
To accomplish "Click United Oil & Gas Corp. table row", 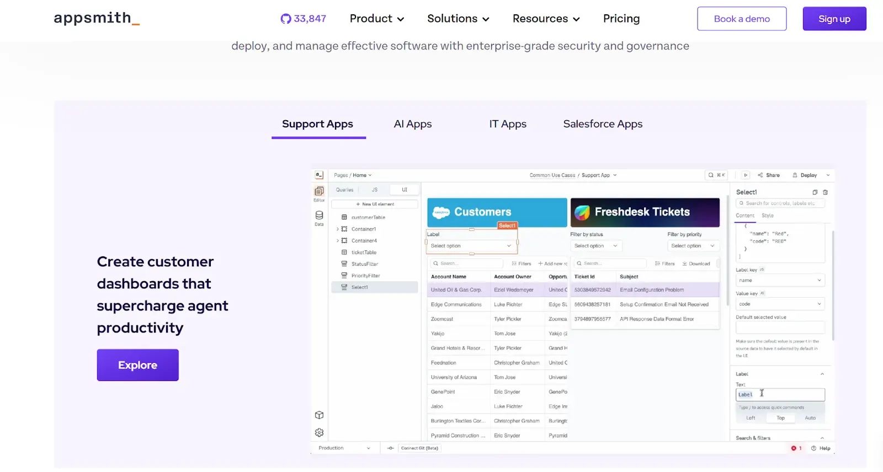I will (x=498, y=289).
